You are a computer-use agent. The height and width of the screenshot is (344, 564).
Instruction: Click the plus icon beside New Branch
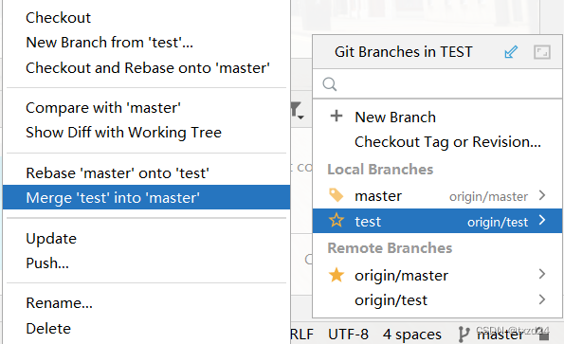(337, 117)
